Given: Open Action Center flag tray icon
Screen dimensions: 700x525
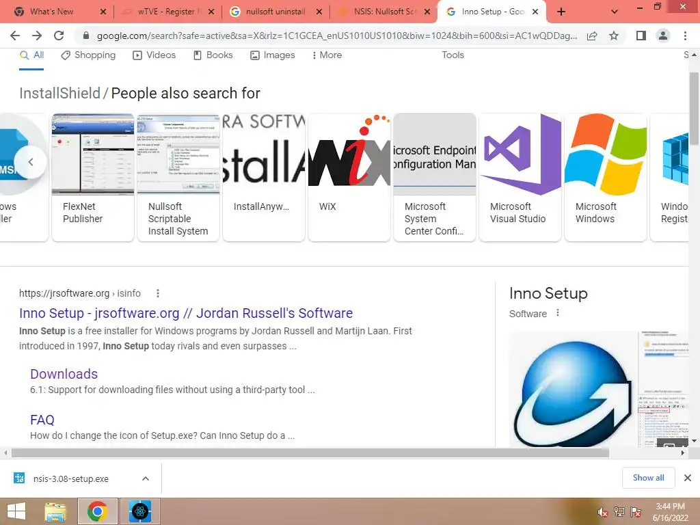Looking at the screenshot, I should click(636, 513).
